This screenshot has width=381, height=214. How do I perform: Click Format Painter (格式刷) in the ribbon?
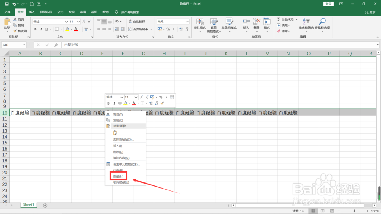point(20,31)
